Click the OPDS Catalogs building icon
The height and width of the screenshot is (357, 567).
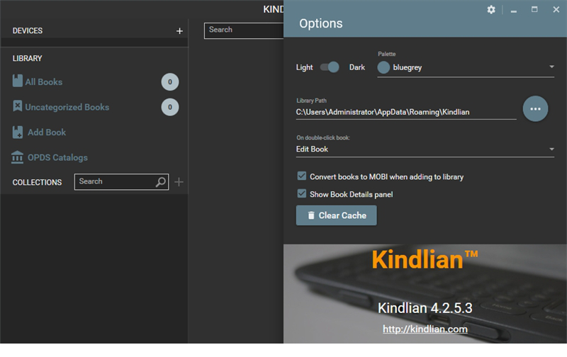[x=18, y=157]
